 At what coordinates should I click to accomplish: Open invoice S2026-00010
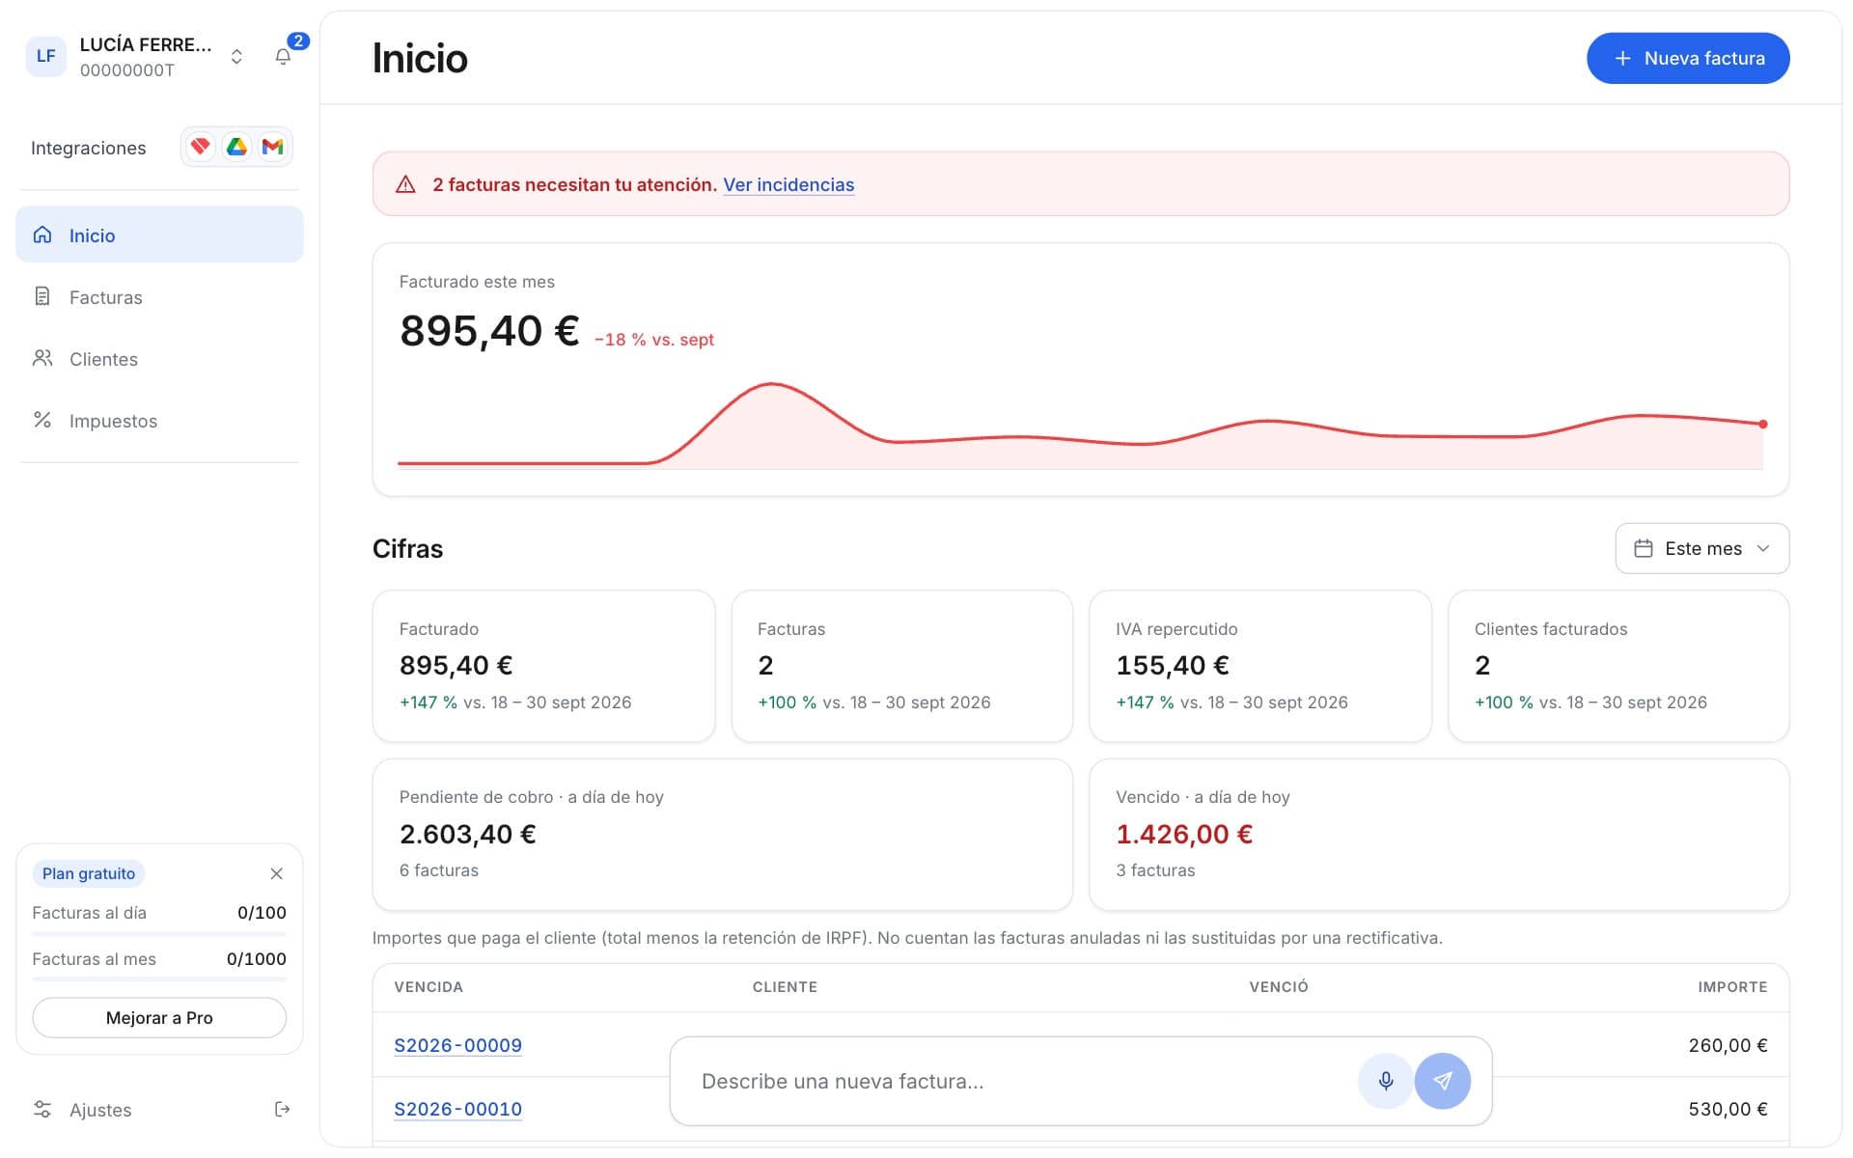pos(457,1109)
